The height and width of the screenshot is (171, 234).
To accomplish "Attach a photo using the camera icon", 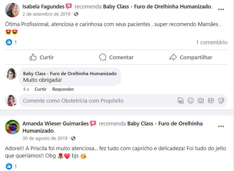I will [x=200, y=101].
